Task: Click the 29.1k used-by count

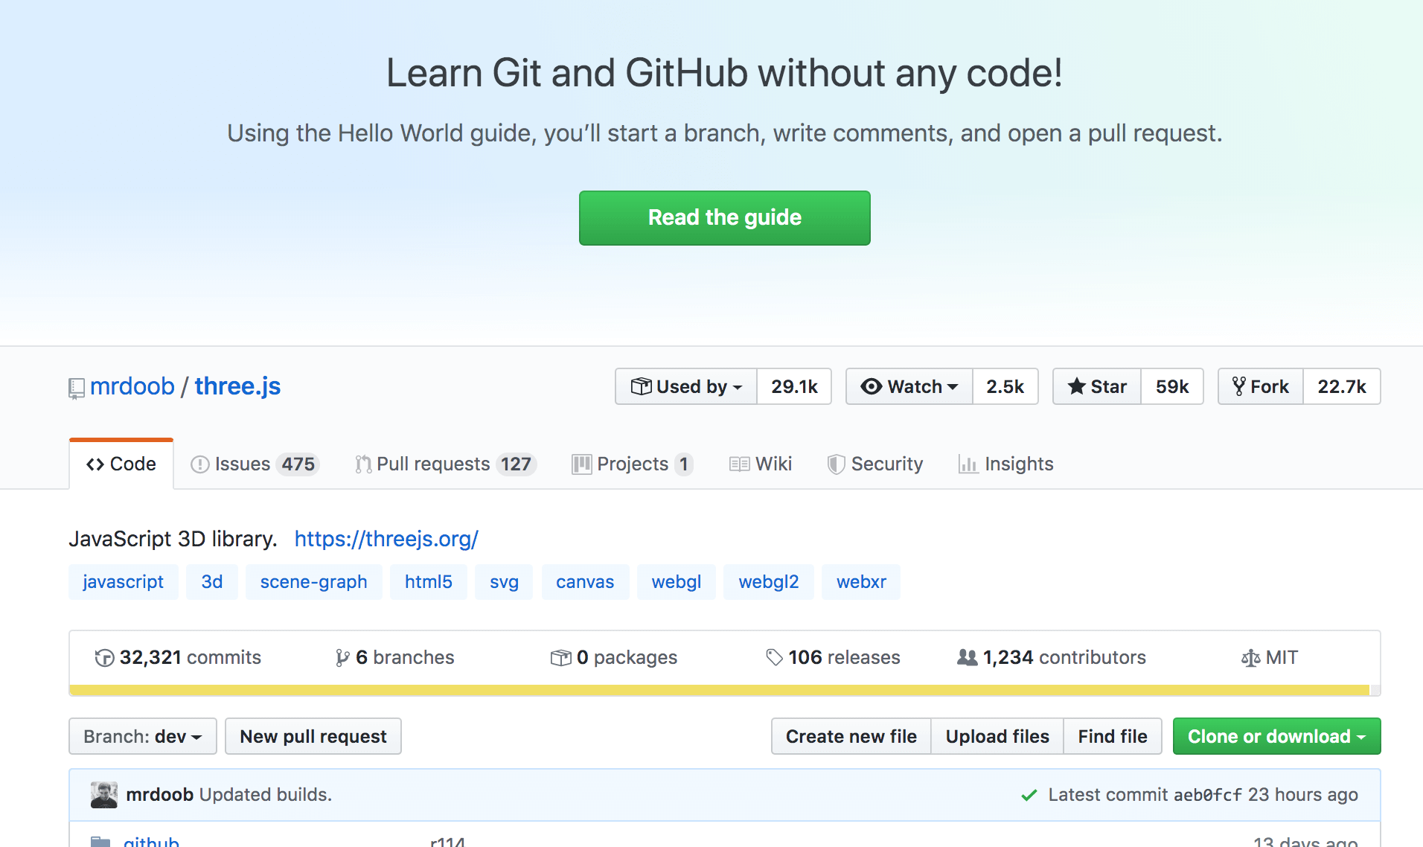Action: click(x=794, y=386)
